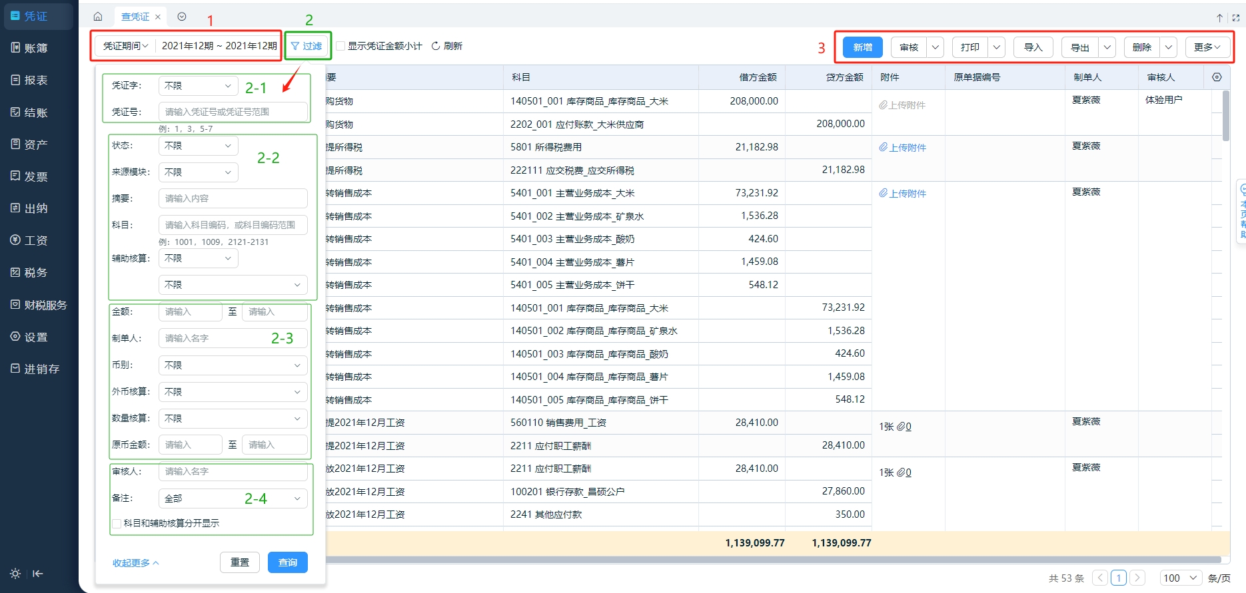
Task: Click the 新增 button
Action: click(x=863, y=47)
